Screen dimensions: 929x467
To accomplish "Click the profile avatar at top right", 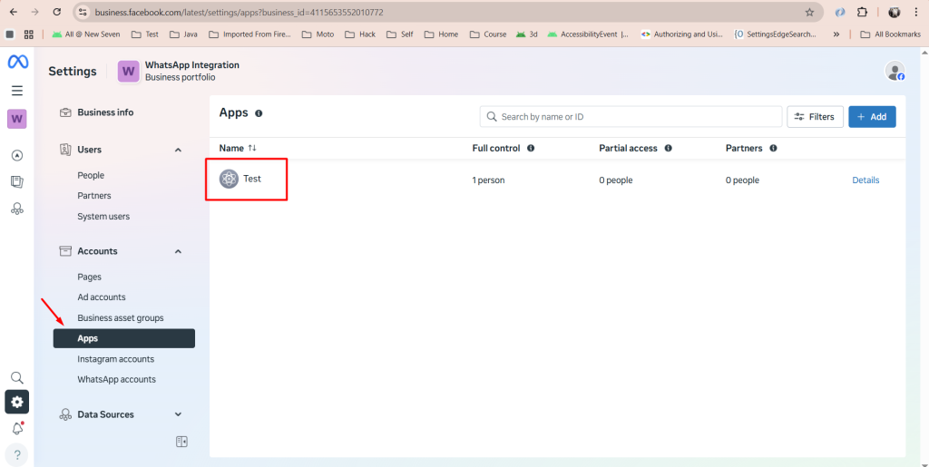I will pyautogui.click(x=895, y=72).
